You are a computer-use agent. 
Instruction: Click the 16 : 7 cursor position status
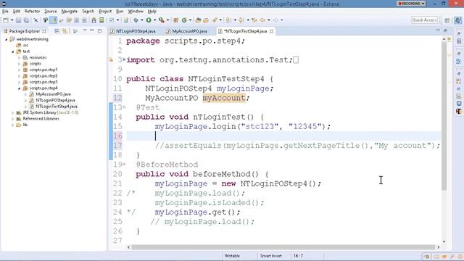click(x=298, y=256)
